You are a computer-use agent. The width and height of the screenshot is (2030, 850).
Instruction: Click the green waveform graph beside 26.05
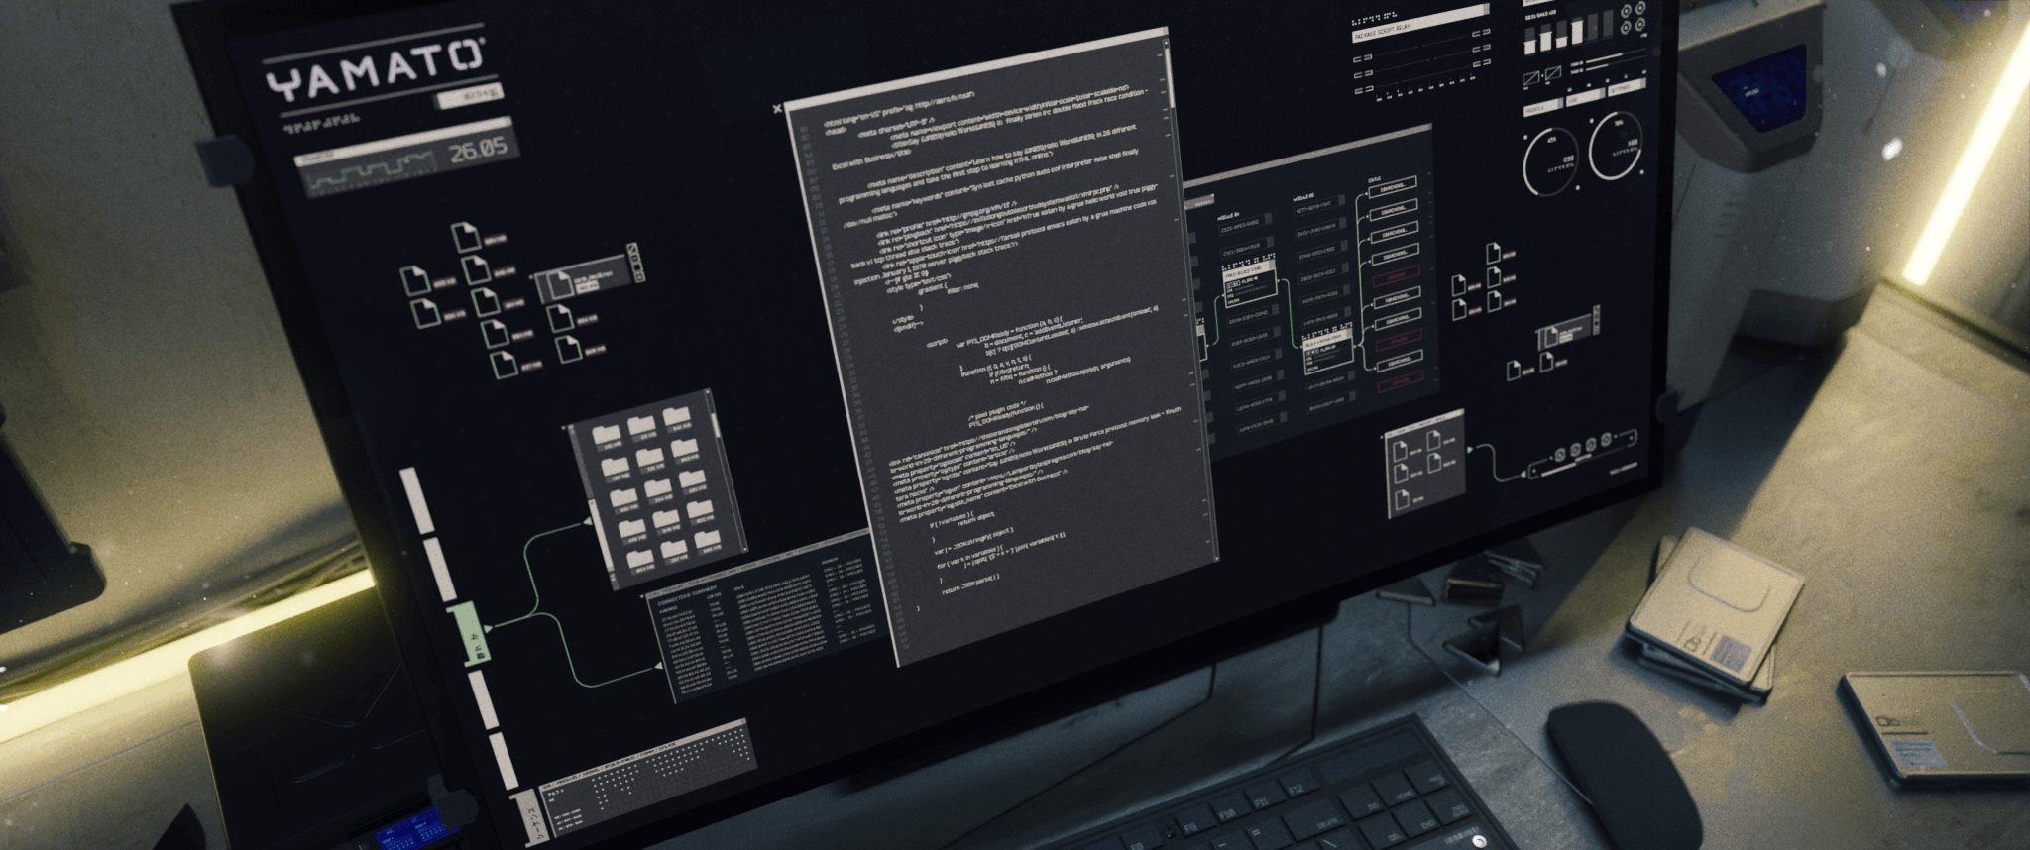(372, 174)
